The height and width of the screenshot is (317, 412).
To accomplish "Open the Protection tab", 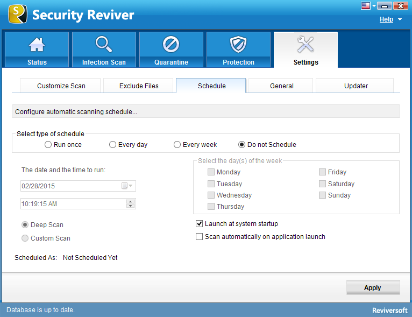I will tap(239, 50).
